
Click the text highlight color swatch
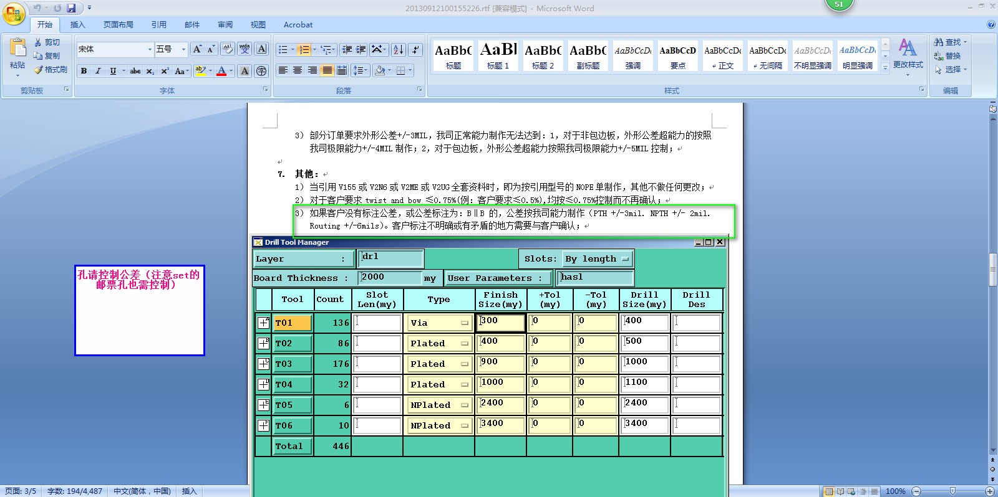click(x=200, y=71)
